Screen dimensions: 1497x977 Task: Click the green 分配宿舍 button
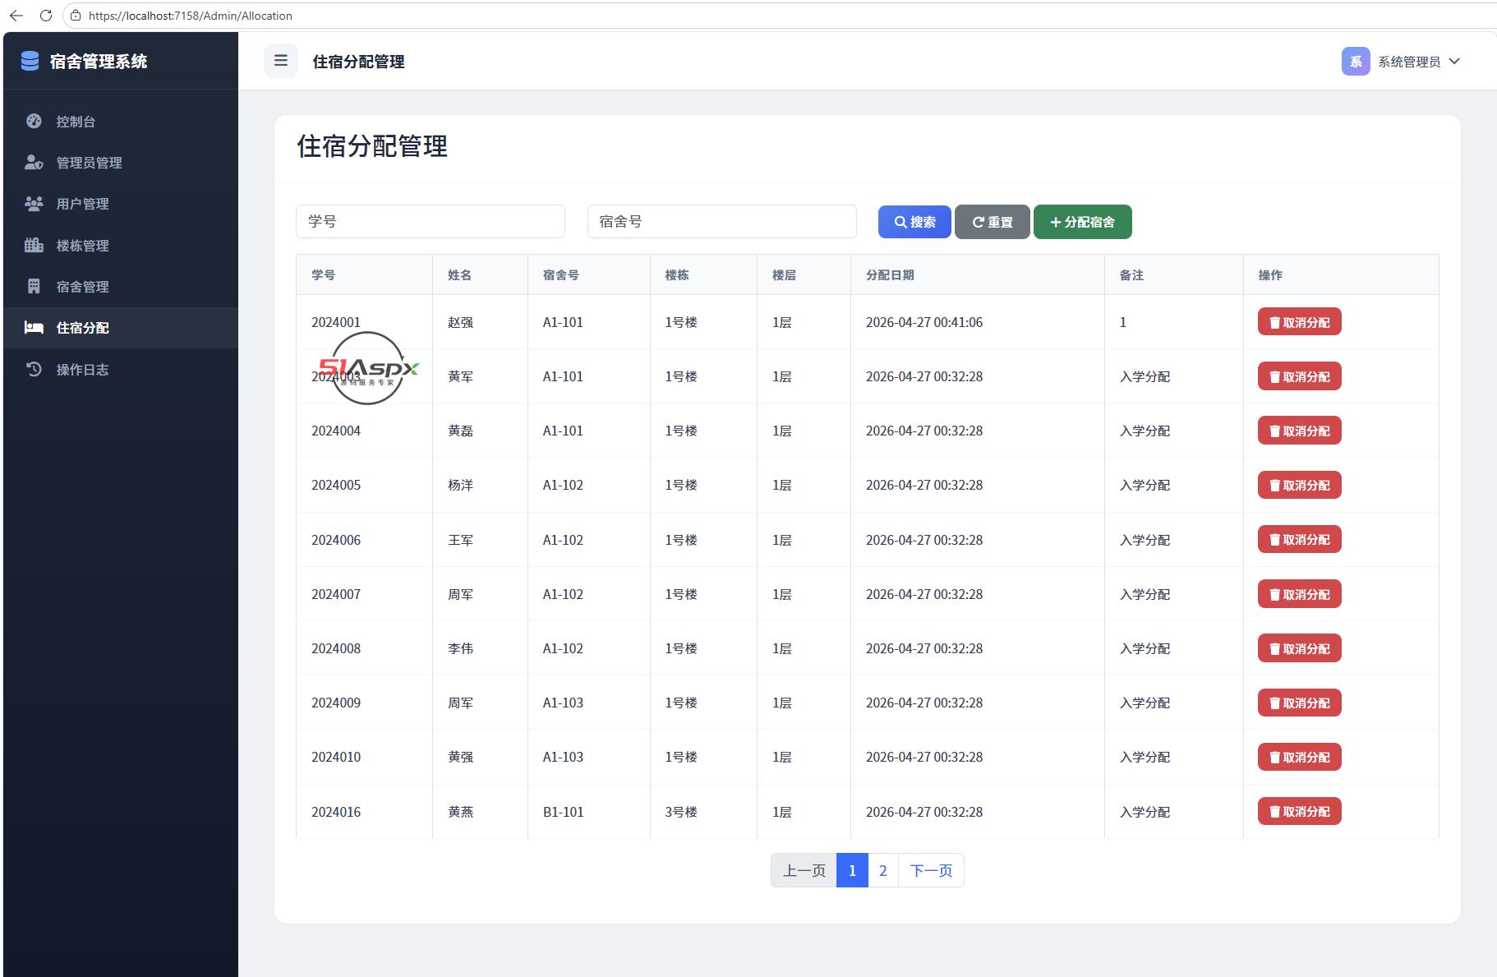[x=1082, y=222]
